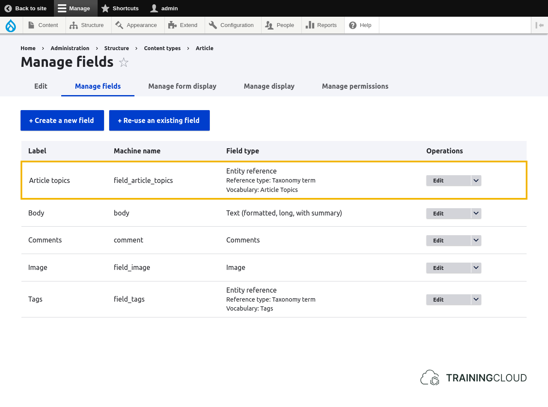
Task: Click the 'Vocabulary: Tags' text
Action: [250, 308]
